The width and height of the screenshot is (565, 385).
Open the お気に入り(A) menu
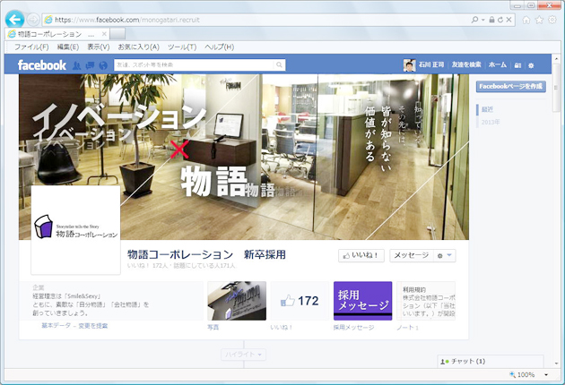pyautogui.click(x=139, y=47)
